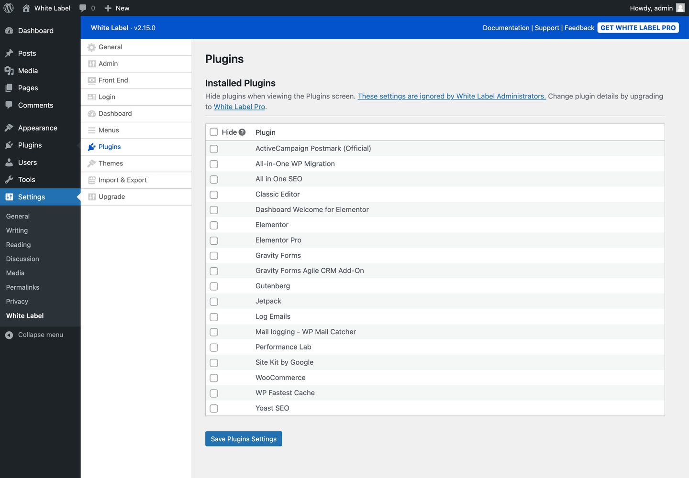The image size is (689, 478).
Task: Hide the All in One SEO plugin
Action: (x=214, y=180)
